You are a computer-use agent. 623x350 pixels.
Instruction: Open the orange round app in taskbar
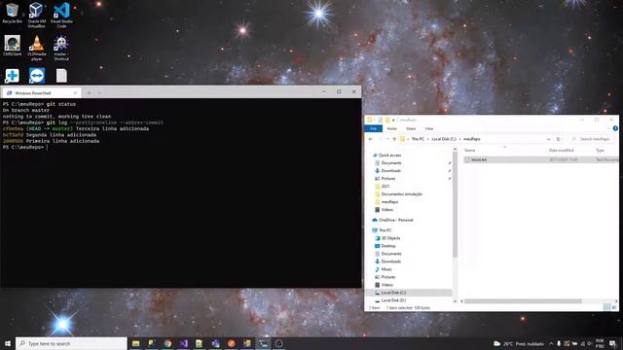point(232,343)
